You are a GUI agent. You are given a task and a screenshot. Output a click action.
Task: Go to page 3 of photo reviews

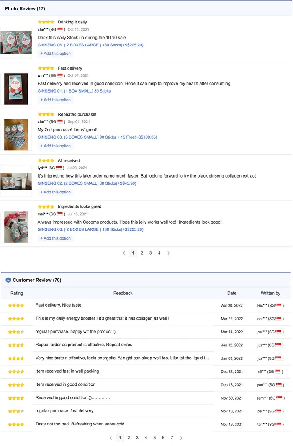pyautogui.click(x=151, y=253)
